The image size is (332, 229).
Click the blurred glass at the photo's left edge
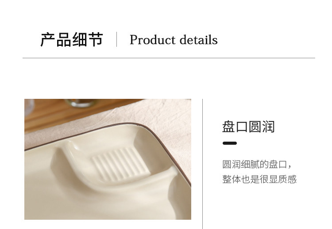coord(29,107)
